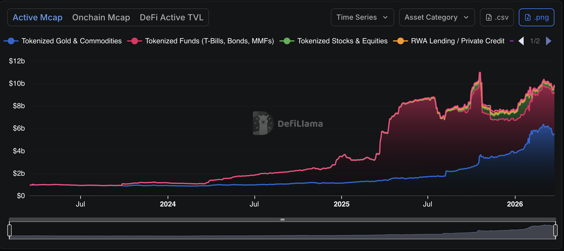Go to next legend page arrow
Image resolution: width=564 pixels, height=251 pixels.
548,41
